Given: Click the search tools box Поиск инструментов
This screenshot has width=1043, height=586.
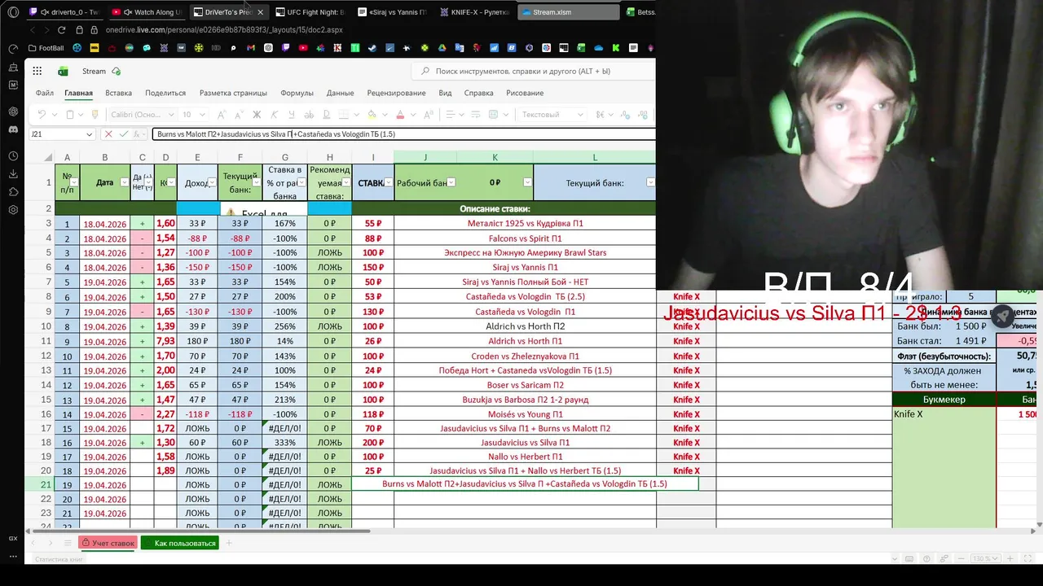Looking at the screenshot, I should pyautogui.click(x=534, y=72).
